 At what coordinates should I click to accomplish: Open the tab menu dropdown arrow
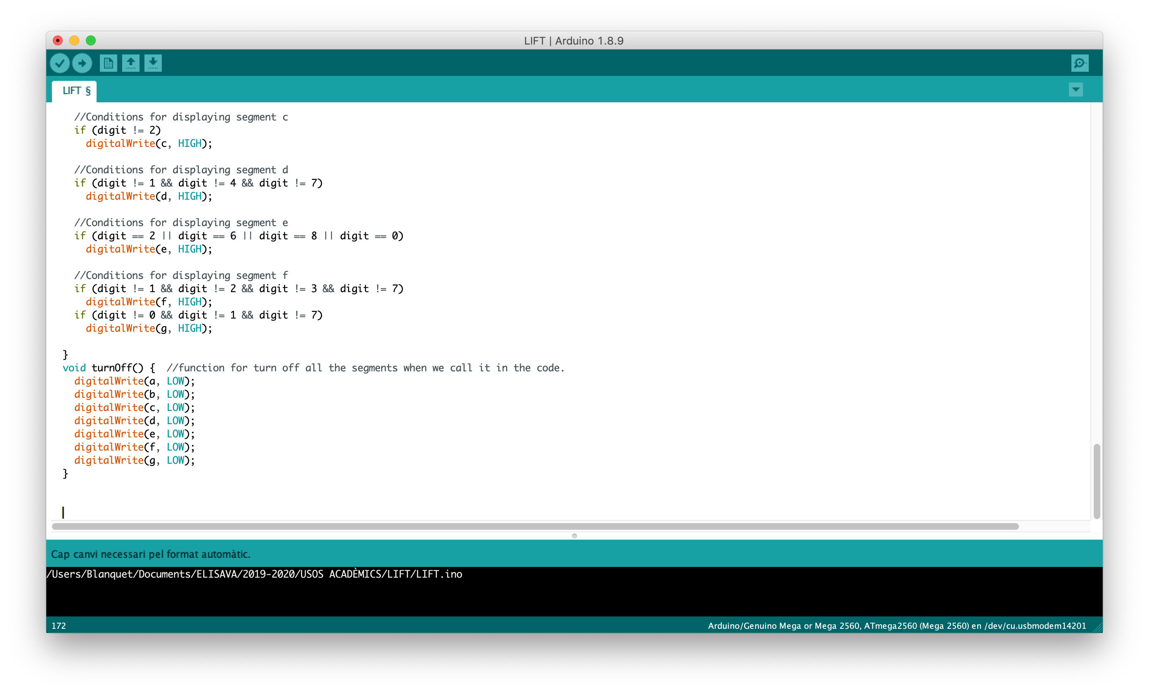click(1076, 90)
